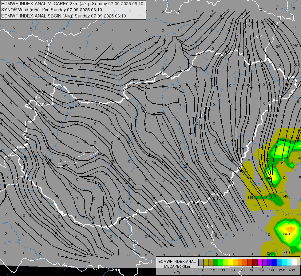
Task: Click the legend scale label 250
Action: coord(282,270)
